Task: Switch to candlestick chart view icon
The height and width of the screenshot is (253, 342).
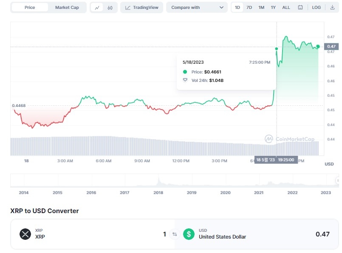Action: click(x=110, y=8)
